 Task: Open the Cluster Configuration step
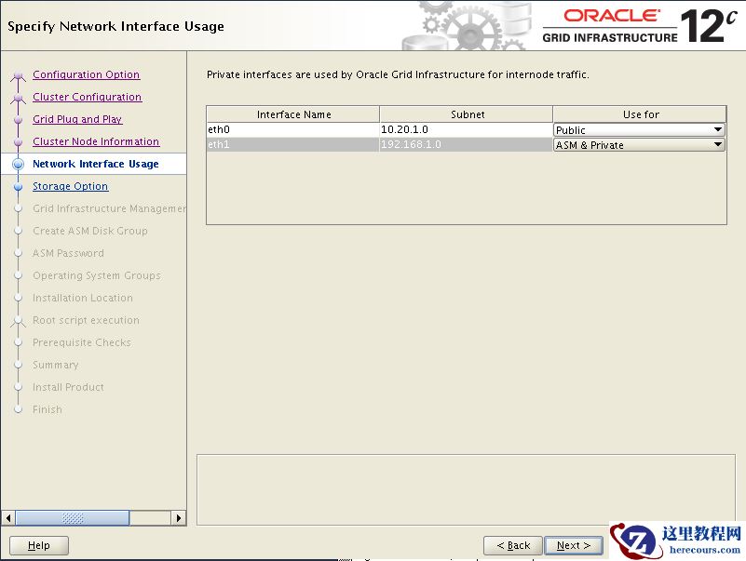[87, 97]
